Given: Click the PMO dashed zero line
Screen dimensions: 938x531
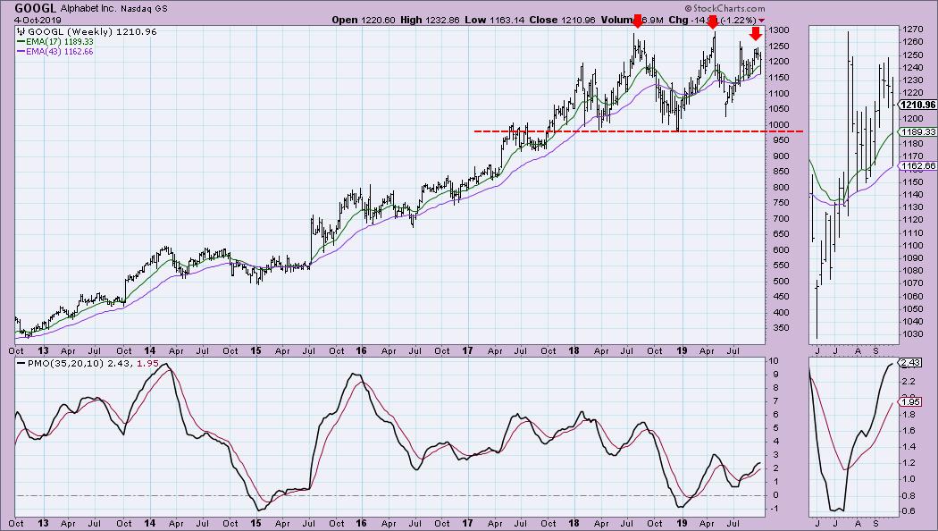Looking at the screenshot, I should click(x=389, y=495).
